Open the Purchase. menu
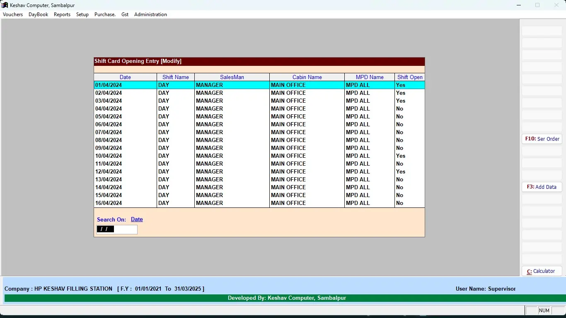 click(x=105, y=14)
